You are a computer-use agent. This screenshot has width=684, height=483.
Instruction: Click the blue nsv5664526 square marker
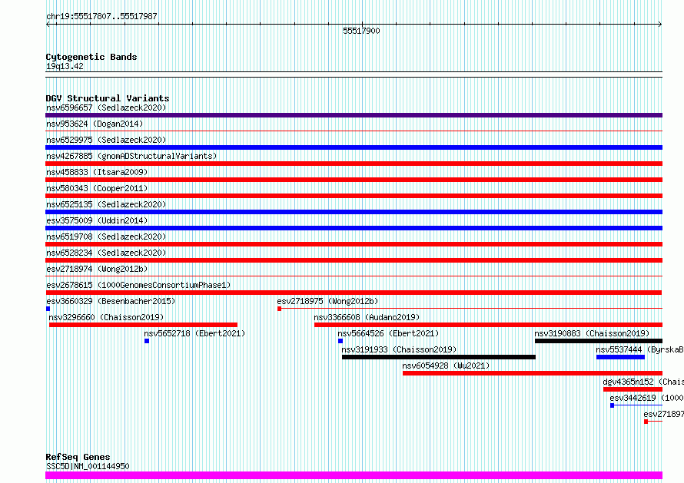(x=340, y=341)
